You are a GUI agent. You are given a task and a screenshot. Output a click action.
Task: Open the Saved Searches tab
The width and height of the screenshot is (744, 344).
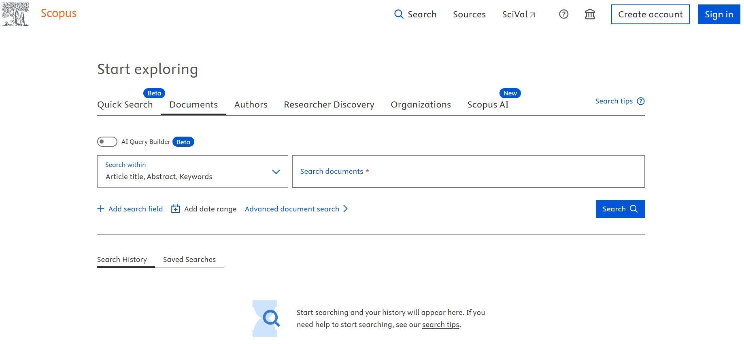coord(189,260)
